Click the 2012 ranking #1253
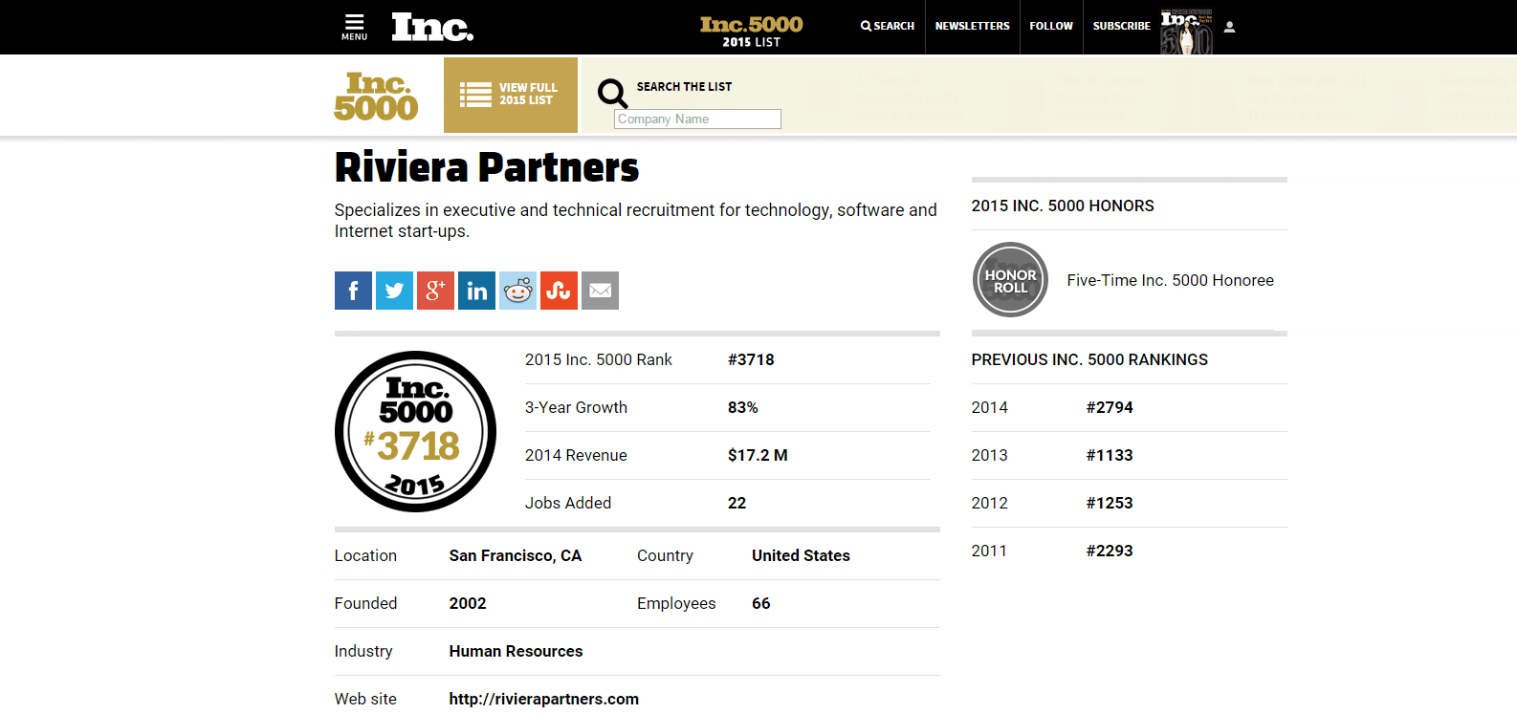This screenshot has height=714, width=1517. [1109, 503]
